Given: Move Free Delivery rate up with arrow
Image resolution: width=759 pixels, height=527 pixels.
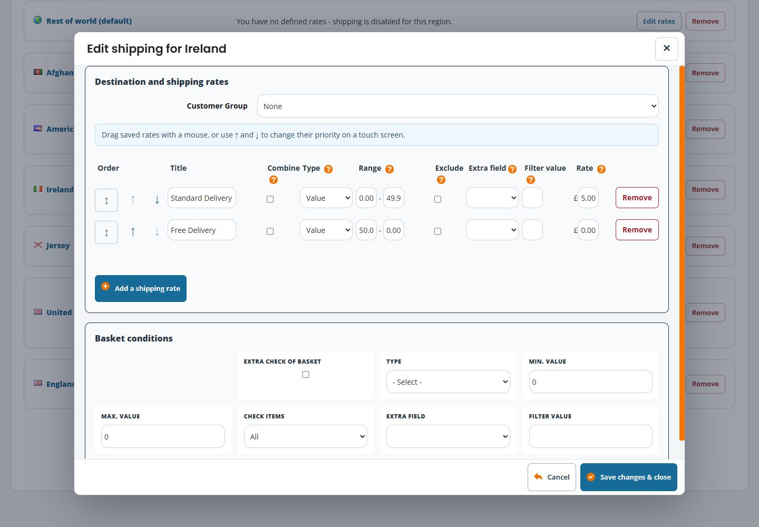Looking at the screenshot, I should (133, 232).
